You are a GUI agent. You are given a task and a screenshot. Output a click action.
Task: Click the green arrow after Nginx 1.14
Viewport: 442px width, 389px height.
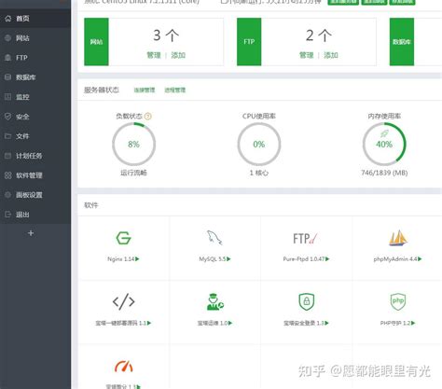tap(137, 258)
